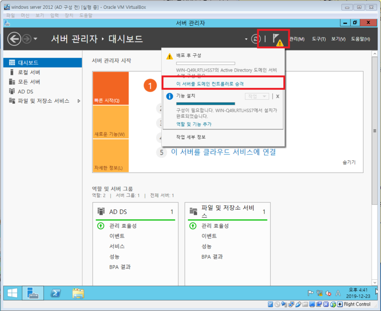Click green status icon in 파일 및 저장소 tile
381x311 pixels.
193,226
